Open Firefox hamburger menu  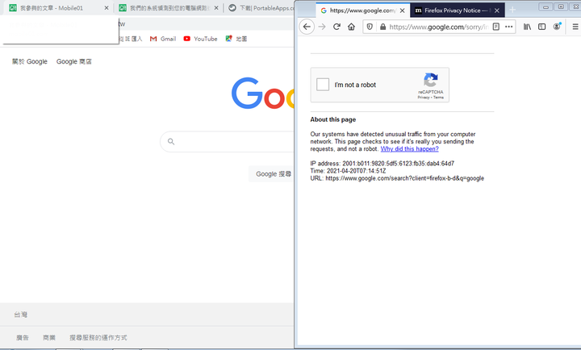(575, 27)
